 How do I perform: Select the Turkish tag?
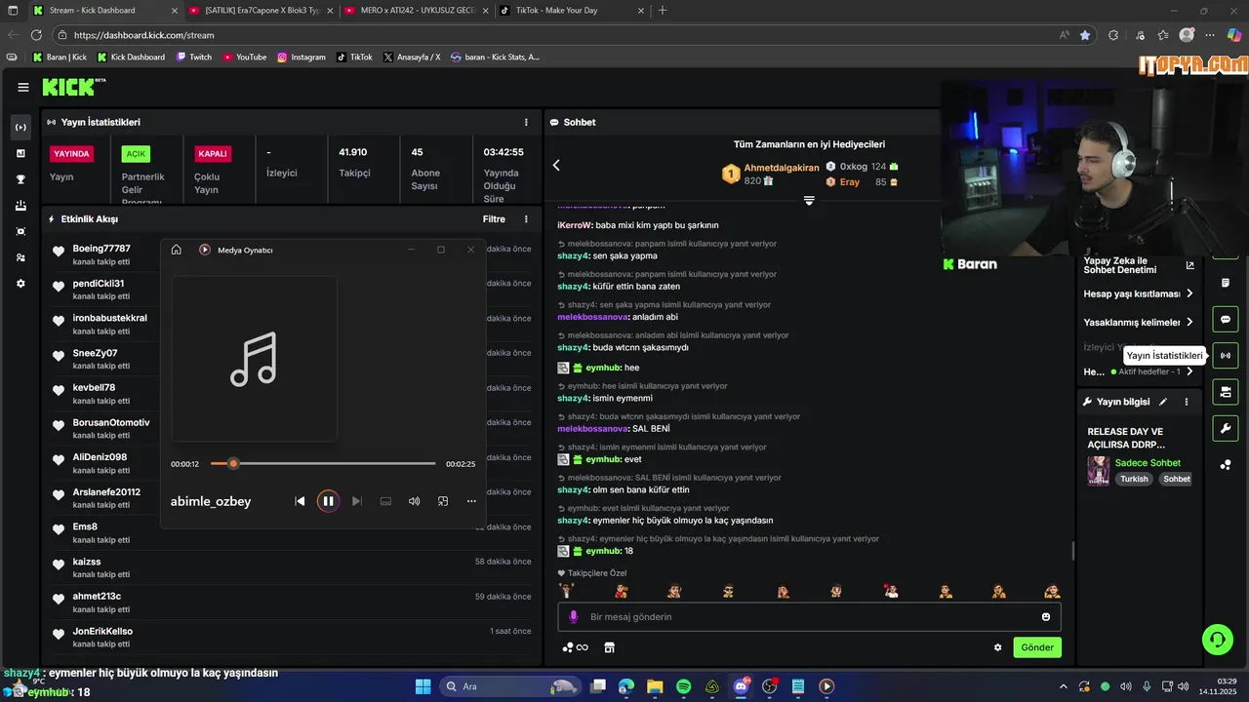click(x=1134, y=479)
